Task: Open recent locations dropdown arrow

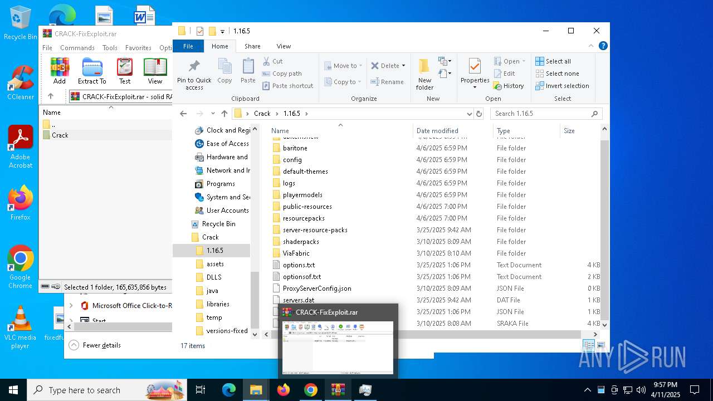Action: tap(212, 114)
